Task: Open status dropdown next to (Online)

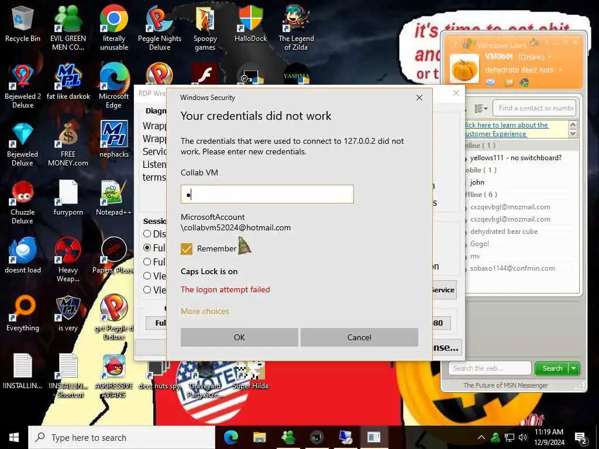Action: tap(550, 57)
